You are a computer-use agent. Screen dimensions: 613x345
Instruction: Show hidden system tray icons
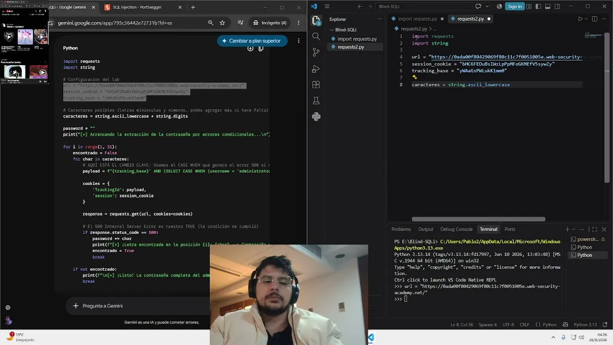[553, 337]
